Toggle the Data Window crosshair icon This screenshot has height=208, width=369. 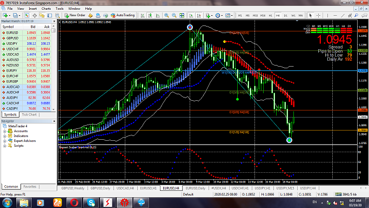point(35,15)
